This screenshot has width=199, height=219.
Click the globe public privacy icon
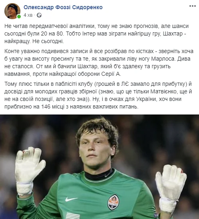(39, 15)
